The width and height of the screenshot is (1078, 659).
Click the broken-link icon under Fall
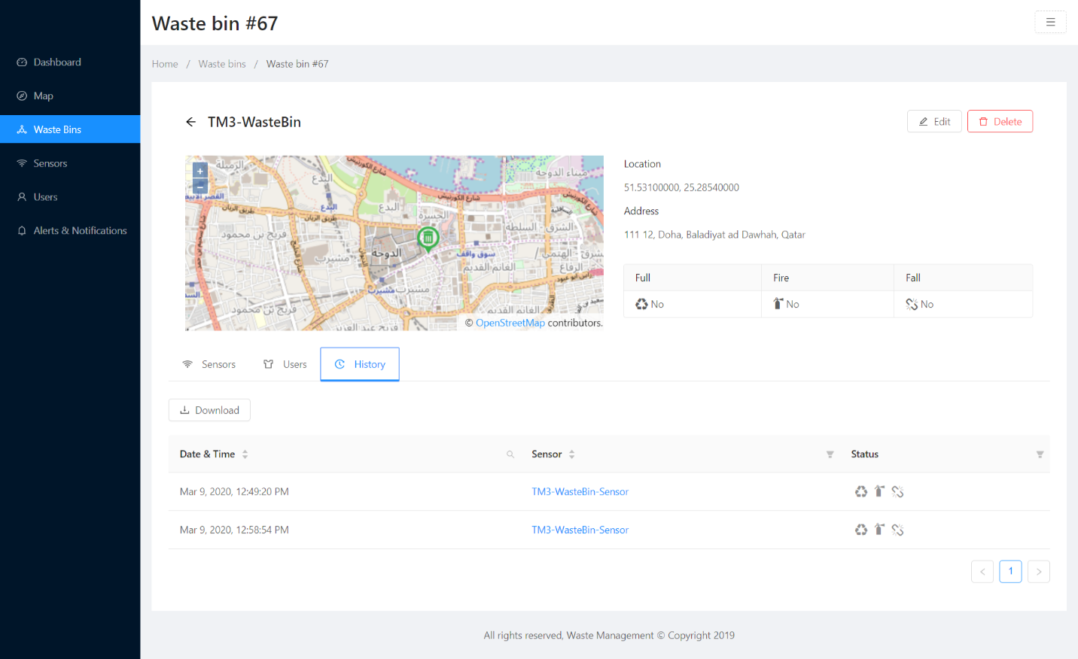tap(912, 304)
